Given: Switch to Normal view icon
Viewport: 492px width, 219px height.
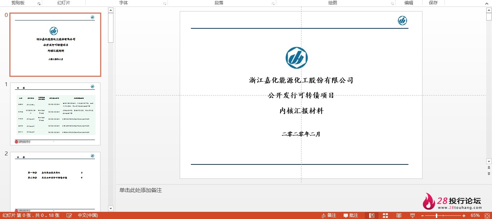Looking at the screenshot, I should [x=372, y=215].
